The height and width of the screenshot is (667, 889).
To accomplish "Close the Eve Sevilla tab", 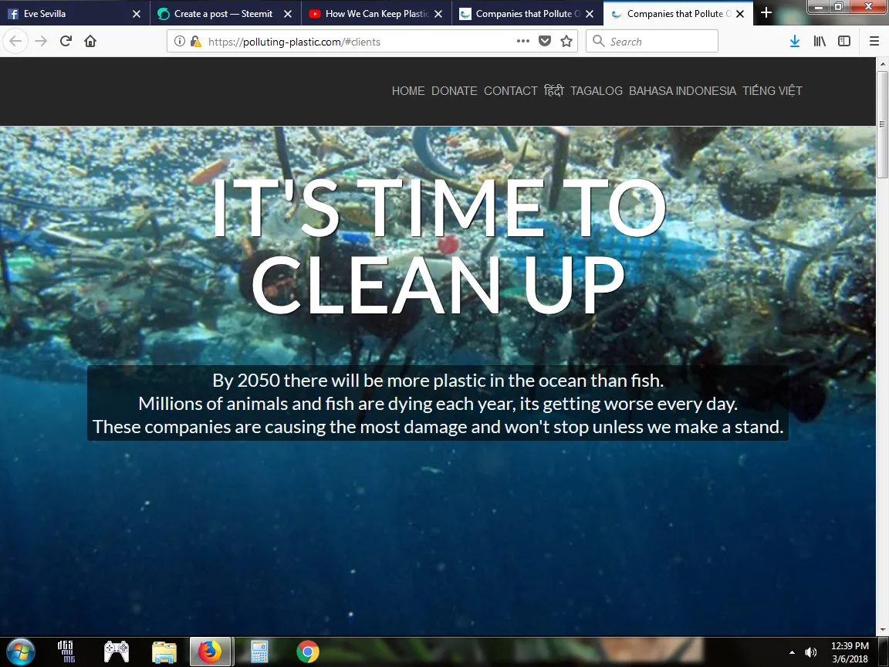I will (136, 14).
